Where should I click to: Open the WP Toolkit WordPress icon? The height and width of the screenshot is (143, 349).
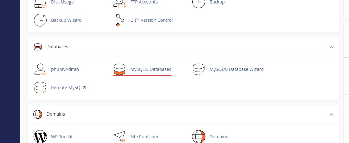pos(40,137)
